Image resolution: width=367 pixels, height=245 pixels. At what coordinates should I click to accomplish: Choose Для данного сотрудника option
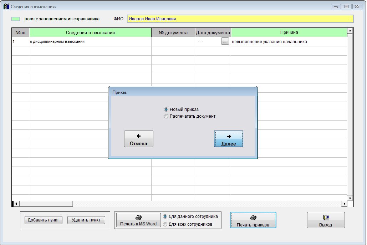[165, 216]
